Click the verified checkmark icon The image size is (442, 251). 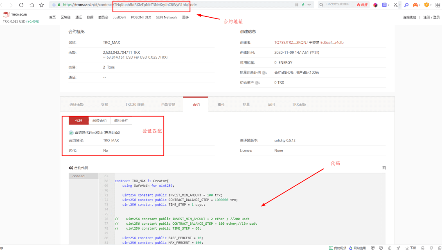pyautogui.click(x=71, y=133)
